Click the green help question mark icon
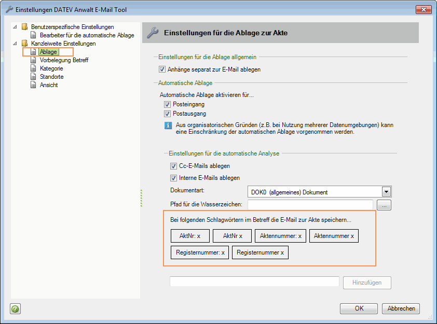 point(16,308)
